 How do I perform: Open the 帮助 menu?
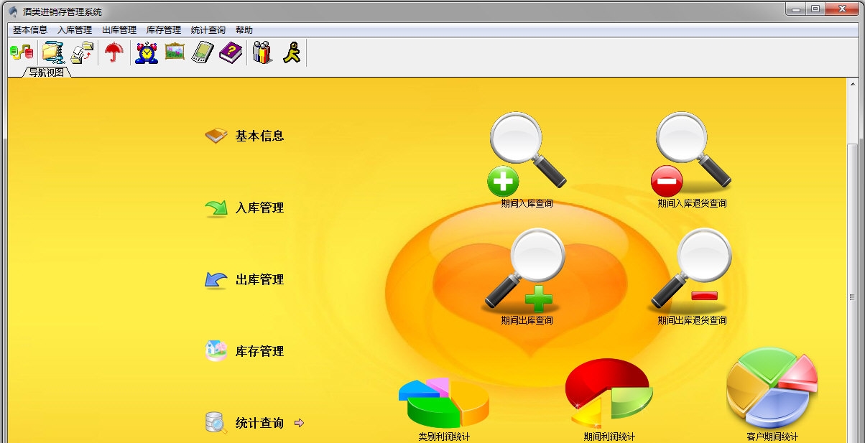244,30
